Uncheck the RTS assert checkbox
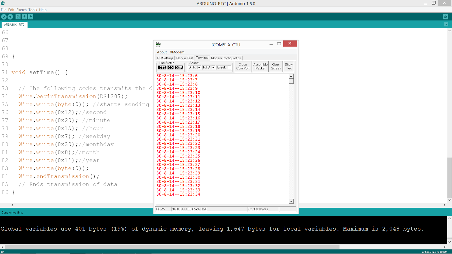This screenshot has height=254, width=452. click(x=213, y=67)
